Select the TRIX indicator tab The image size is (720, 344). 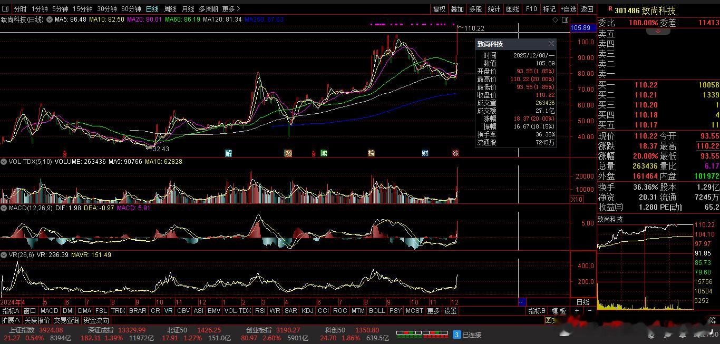tap(118, 311)
